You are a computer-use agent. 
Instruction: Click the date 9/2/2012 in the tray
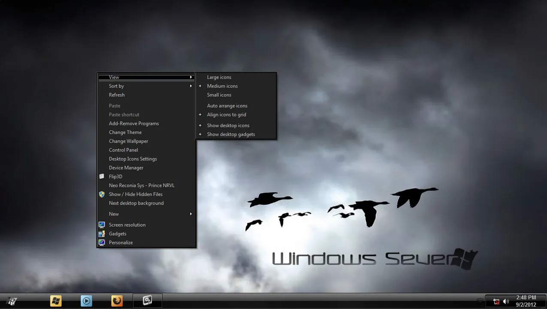click(x=526, y=305)
